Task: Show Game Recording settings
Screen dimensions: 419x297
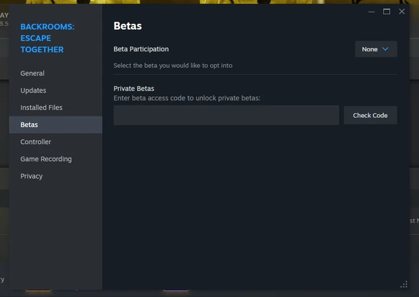Action: [46, 159]
